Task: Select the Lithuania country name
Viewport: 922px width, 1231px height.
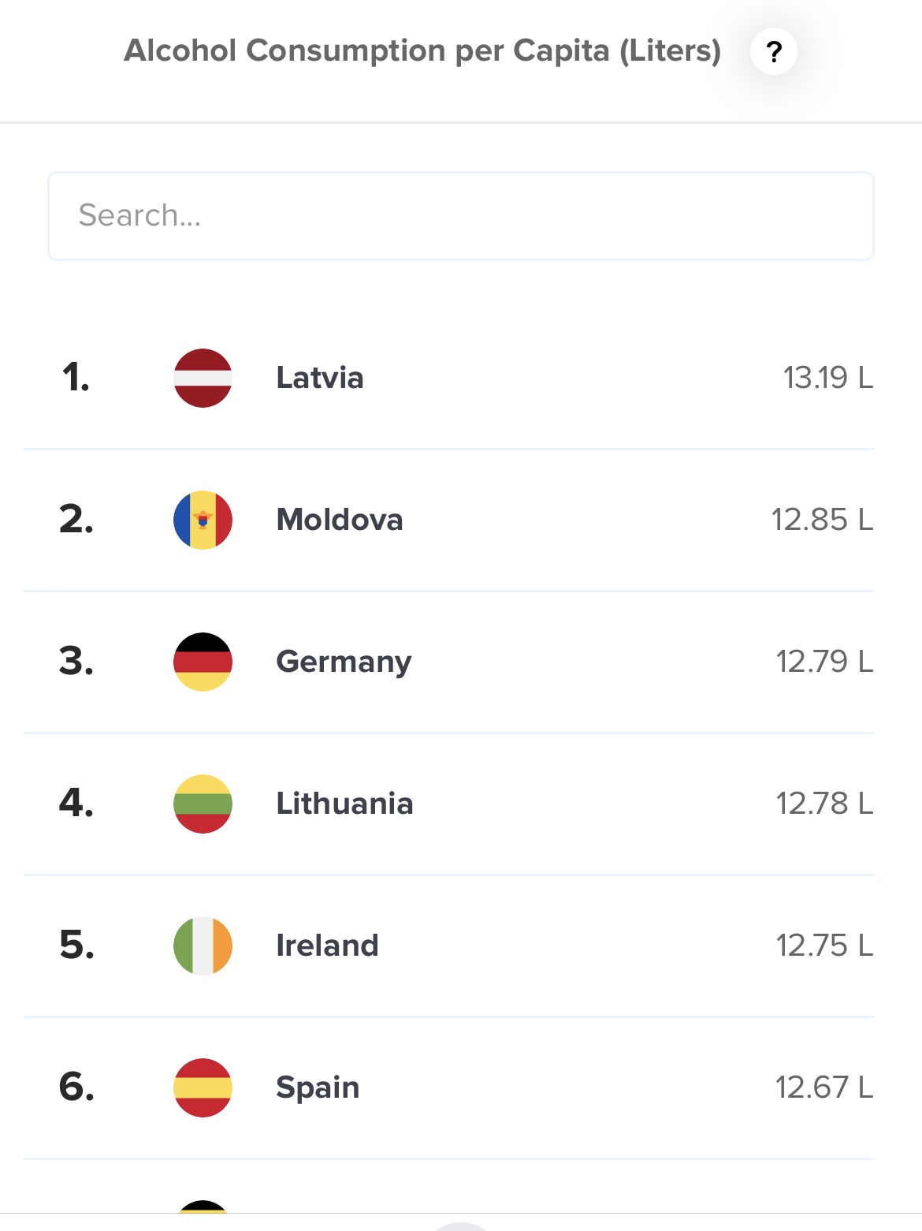Action: [344, 804]
